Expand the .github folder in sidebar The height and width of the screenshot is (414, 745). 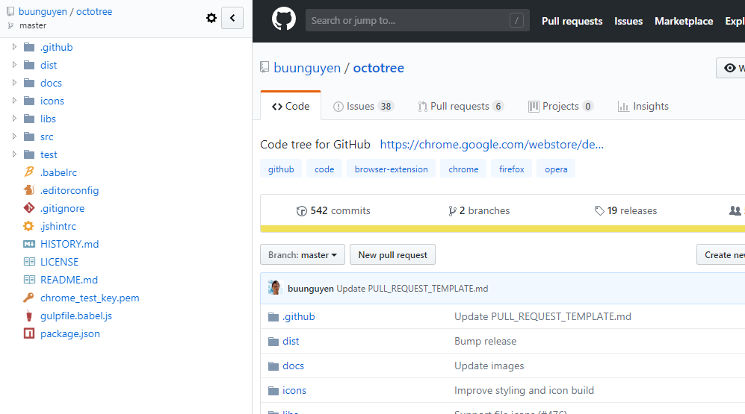pos(14,47)
